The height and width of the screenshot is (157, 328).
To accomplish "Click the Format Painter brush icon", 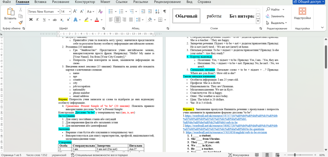I will (20, 23).
